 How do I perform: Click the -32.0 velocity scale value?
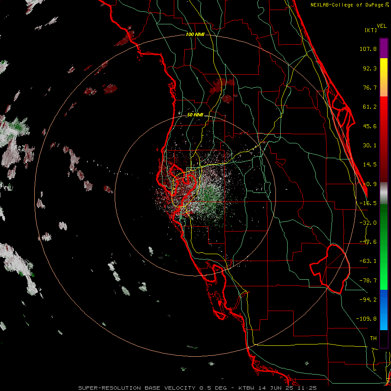[x=368, y=223]
